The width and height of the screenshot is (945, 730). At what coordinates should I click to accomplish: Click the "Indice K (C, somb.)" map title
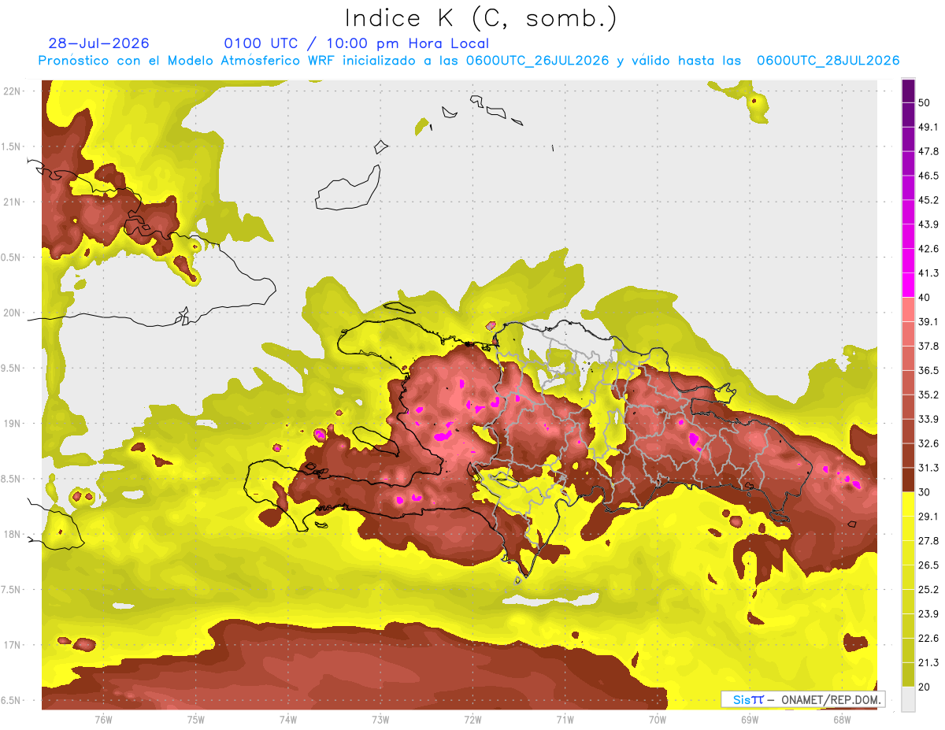[481, 19]
